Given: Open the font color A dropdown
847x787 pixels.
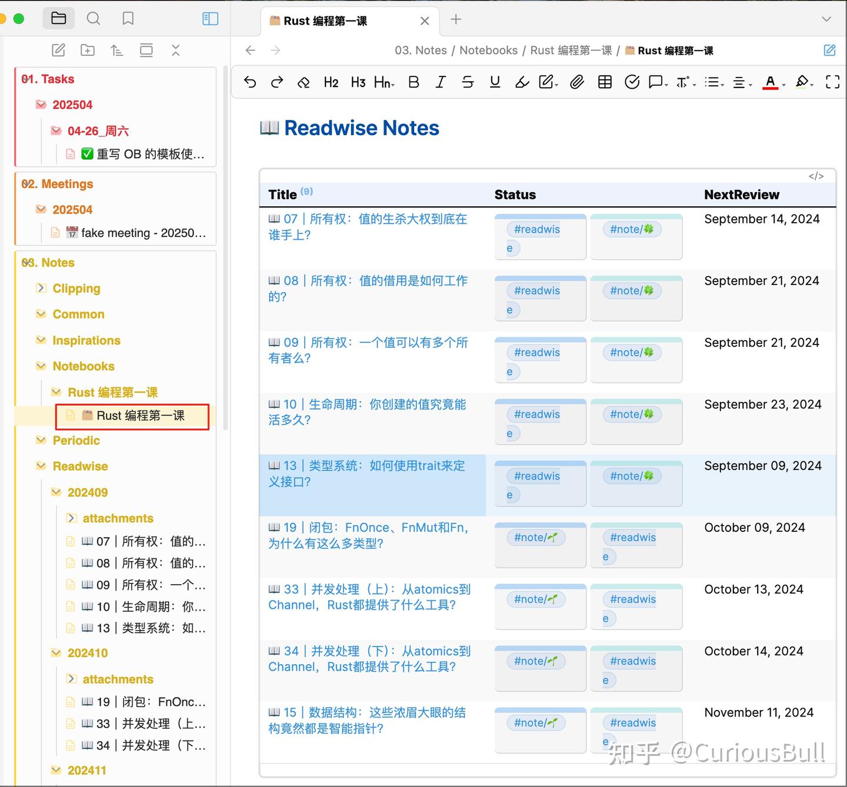Looking at the screenshot, I should pos(772,82).
